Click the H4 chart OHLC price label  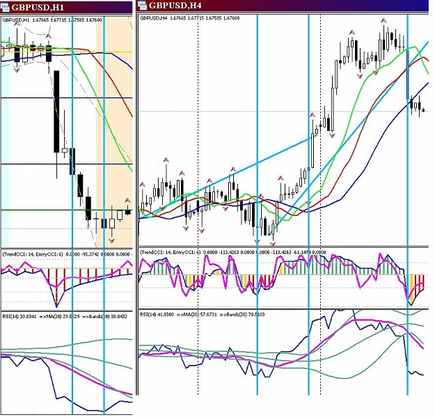coord(189,18)
